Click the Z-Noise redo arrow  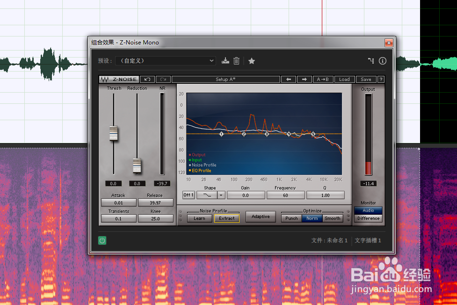[x=163, y=80]
